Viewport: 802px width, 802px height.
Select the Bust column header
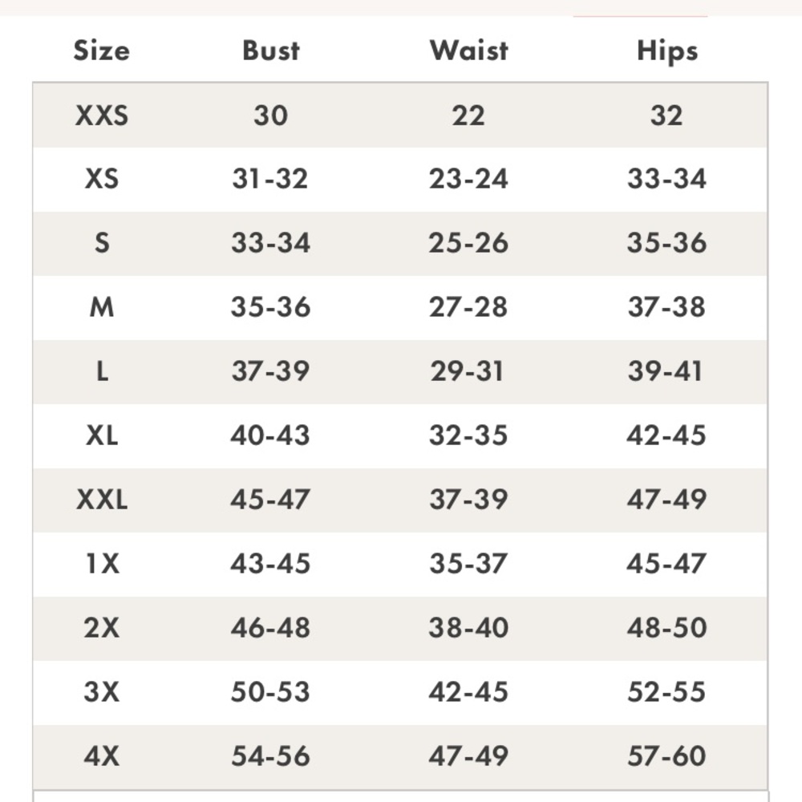[x=270, y=51]
